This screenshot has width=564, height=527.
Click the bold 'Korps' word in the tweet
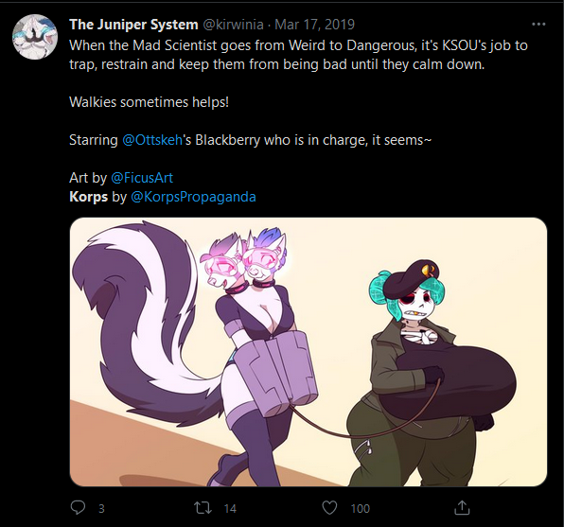[x=89, y=197]
